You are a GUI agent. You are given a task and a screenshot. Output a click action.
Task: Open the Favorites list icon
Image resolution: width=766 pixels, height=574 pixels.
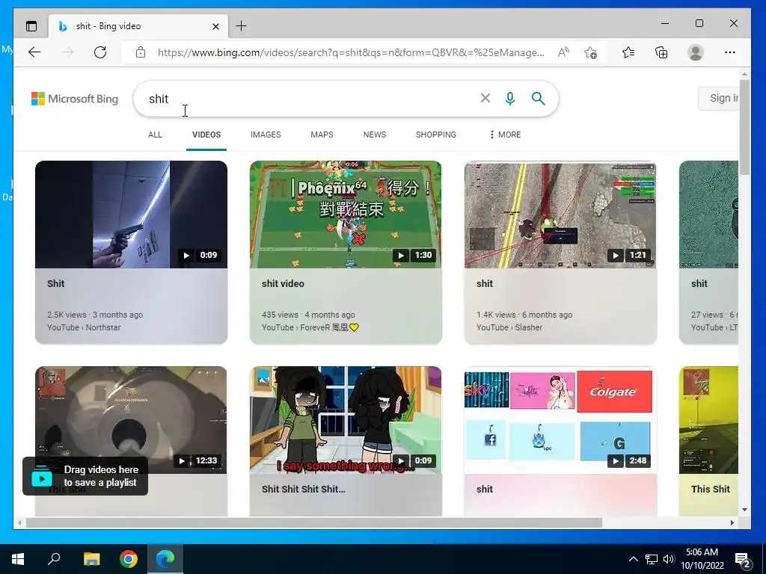point(628,52)
